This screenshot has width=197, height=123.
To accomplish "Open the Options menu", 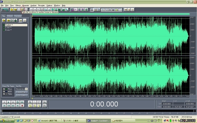I will tap(49, 6).
